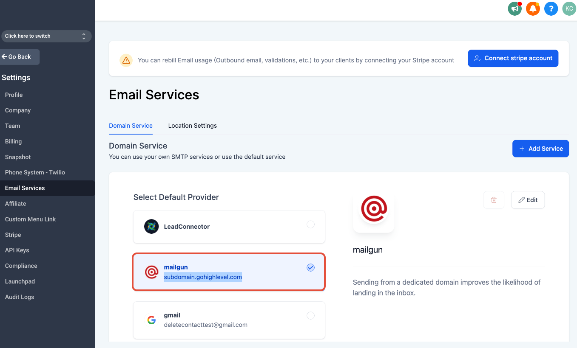
Task: Toggle the mailgun provider radio button
Action: [311, 267]
